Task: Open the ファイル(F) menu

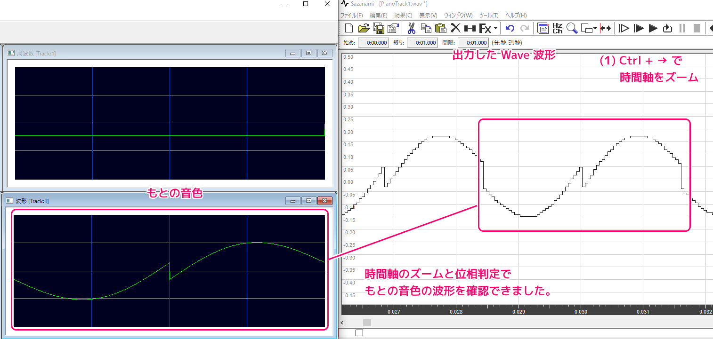Action: [x=351, y=16]
